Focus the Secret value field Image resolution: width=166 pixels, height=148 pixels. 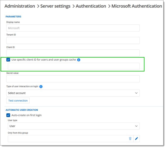[73, 79]
